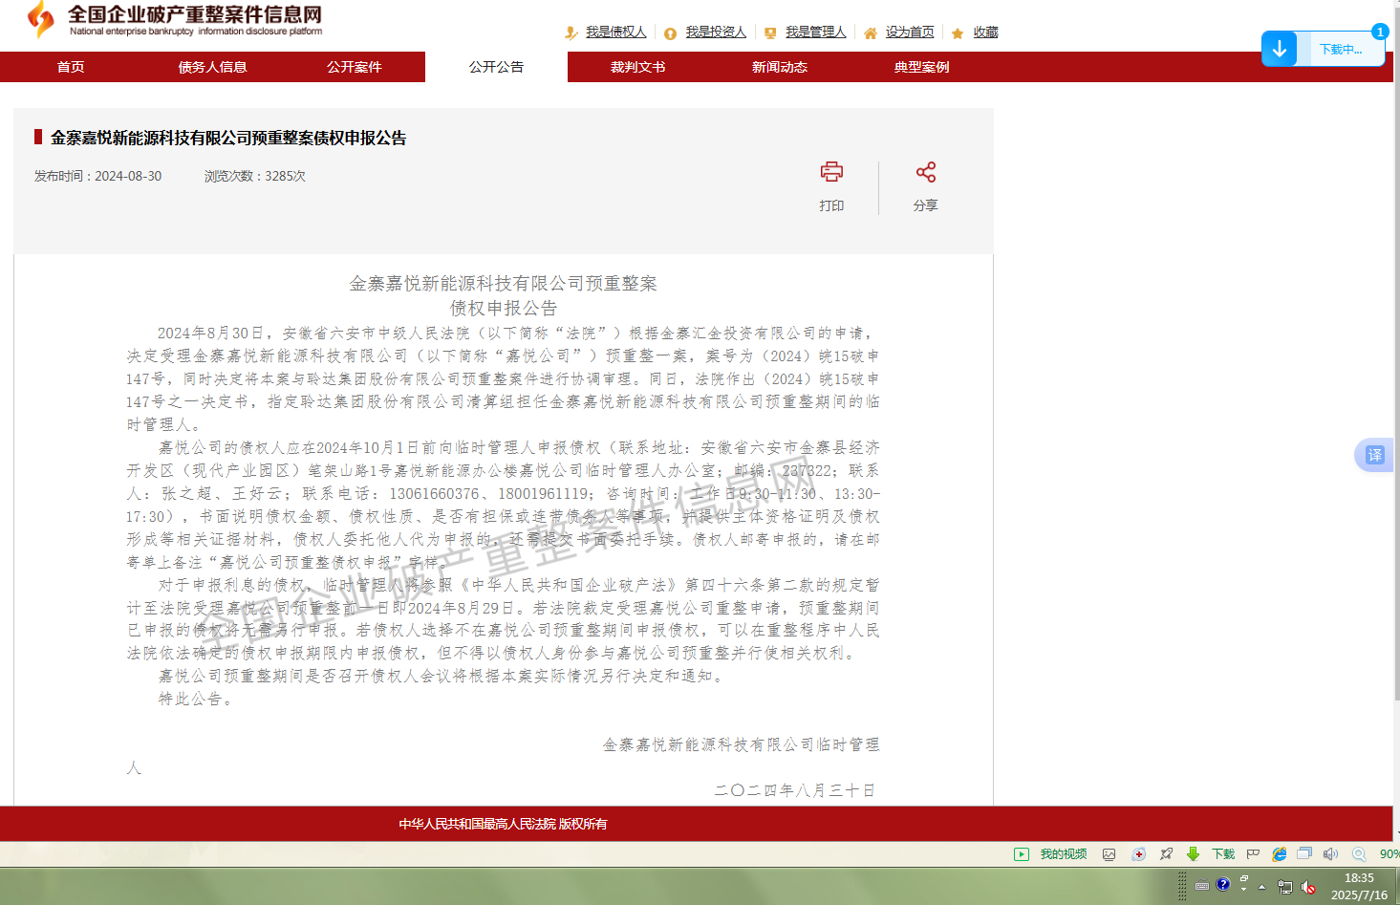Click the site title 全国企业破产重整案件信息网

195,14
